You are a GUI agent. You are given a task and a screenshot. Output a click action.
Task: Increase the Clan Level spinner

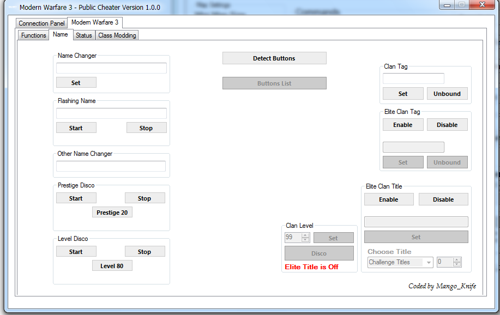point(305,235)
